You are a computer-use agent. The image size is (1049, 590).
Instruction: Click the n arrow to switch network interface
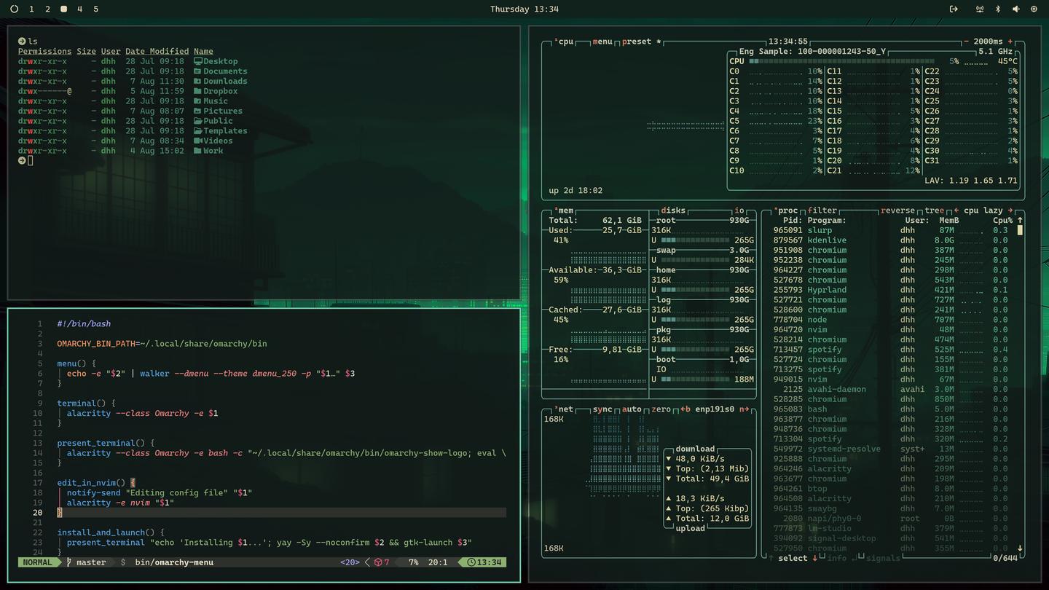pos(744,409)
